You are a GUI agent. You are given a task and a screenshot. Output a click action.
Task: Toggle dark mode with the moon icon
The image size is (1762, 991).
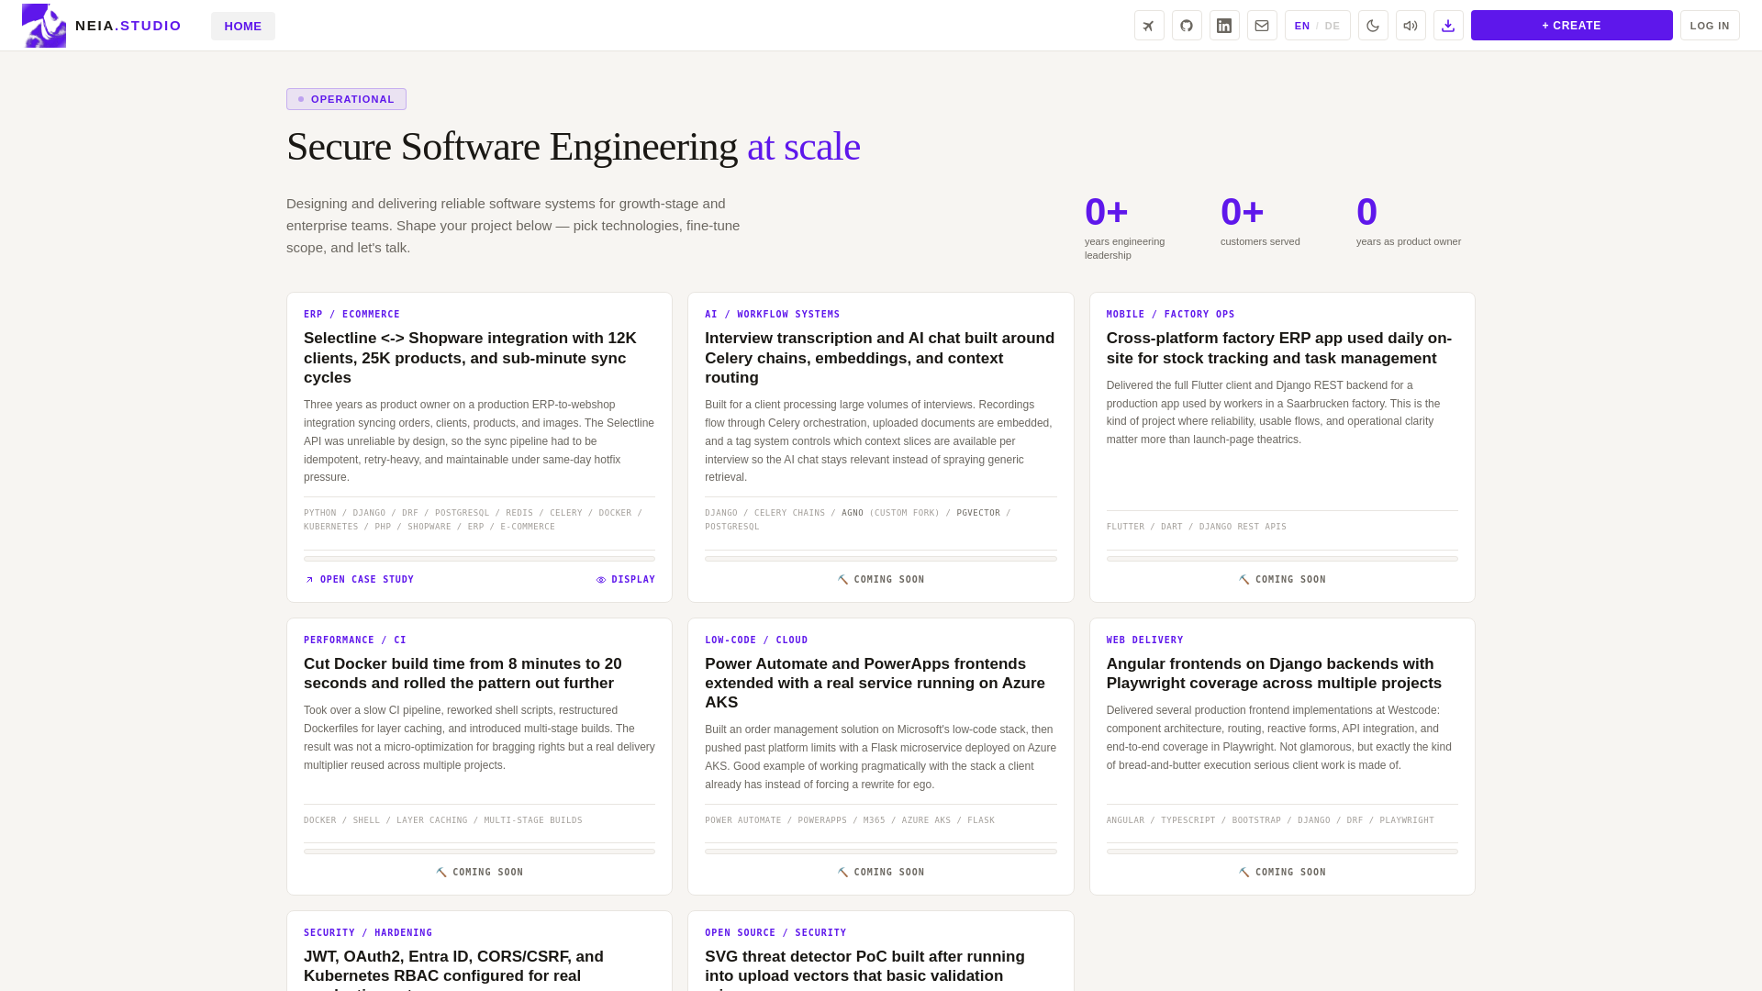click(1373, 26)
